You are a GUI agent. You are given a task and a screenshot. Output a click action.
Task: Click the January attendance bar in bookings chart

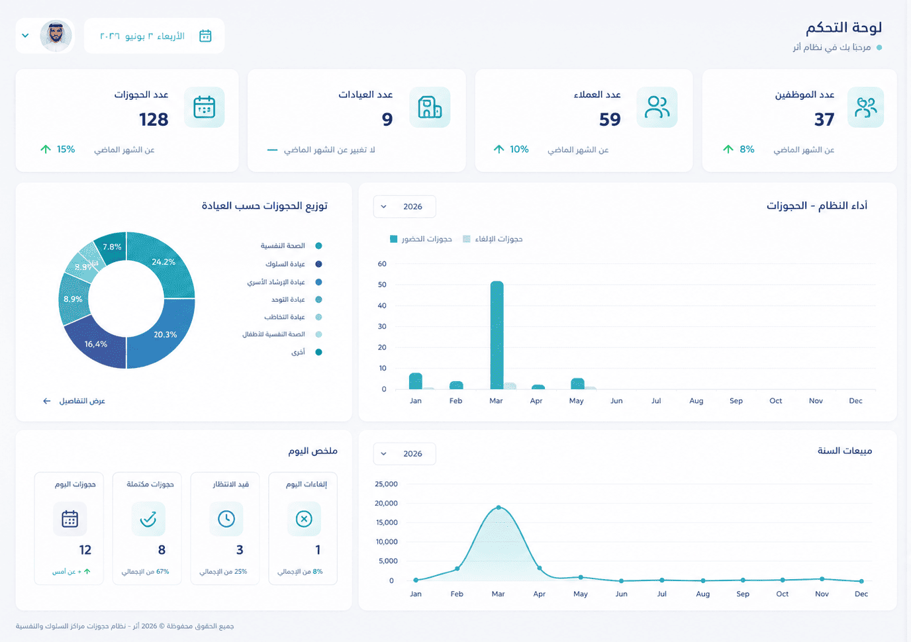tap(416, 381)
